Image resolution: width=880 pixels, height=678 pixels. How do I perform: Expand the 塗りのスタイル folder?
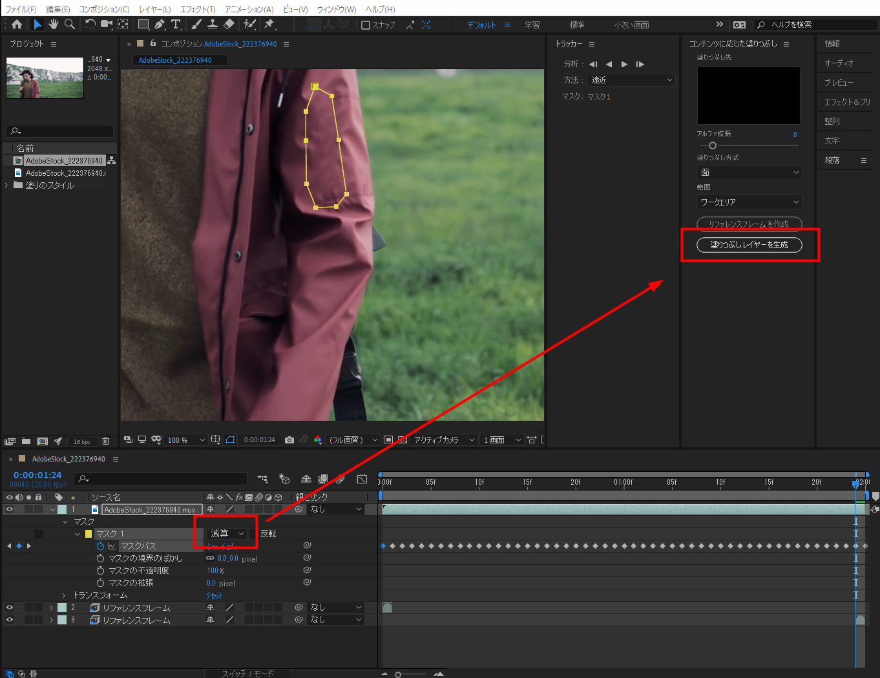tap(6, 185)
